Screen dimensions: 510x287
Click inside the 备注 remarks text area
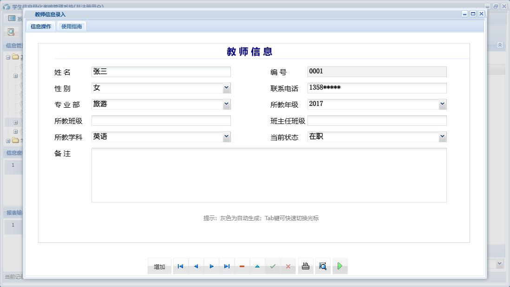pos(269,174)
